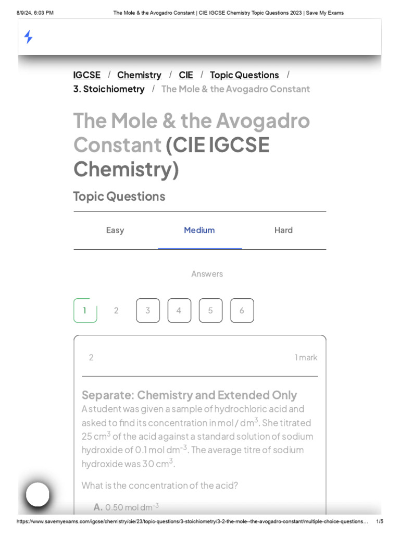Show the Answers section
The image size is (400, 534).
tap(207, 274)
